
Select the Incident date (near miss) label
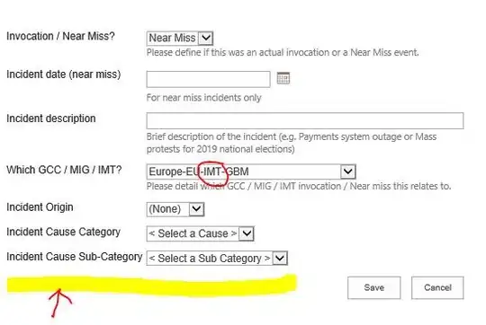click(x=64, y=75)
